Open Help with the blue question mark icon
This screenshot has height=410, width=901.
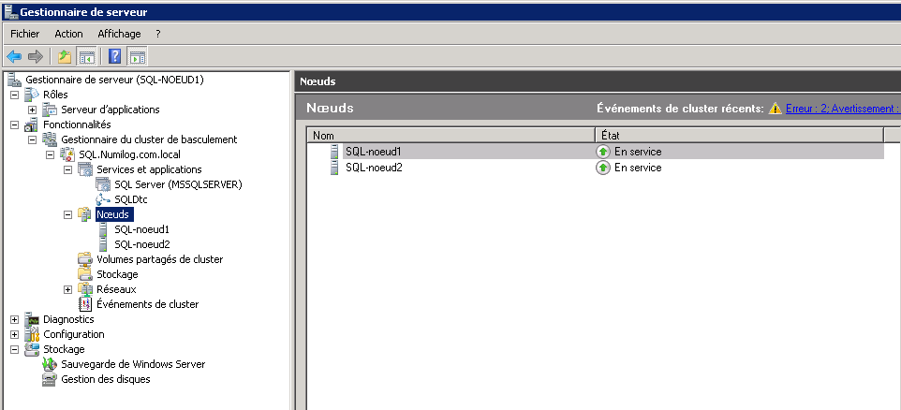pos(115,56)
